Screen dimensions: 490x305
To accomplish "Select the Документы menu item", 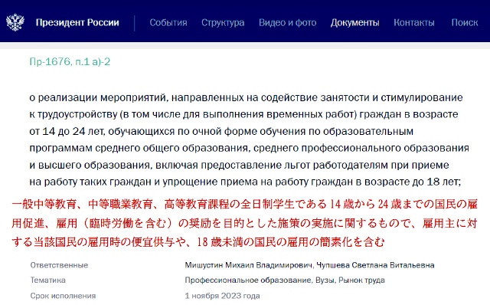I will pyautogui.click(x=355, y=22).
